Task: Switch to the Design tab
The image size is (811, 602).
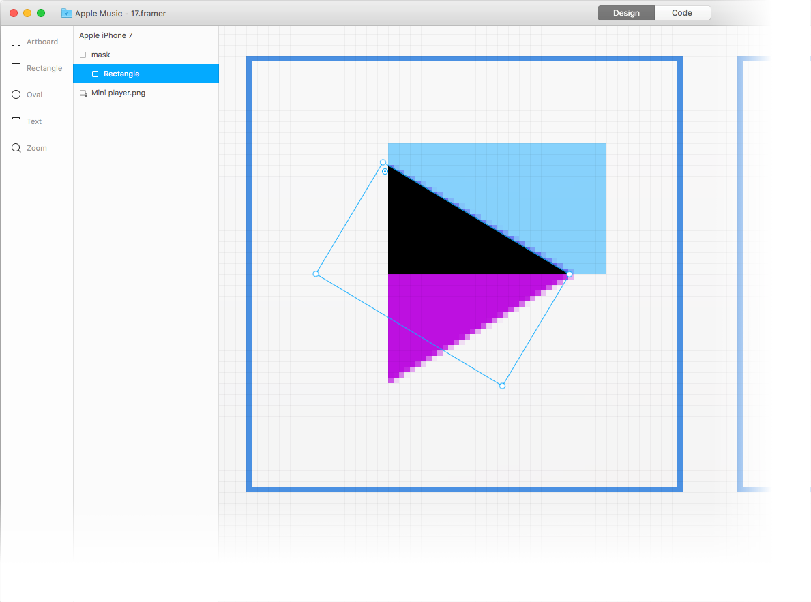Action: [x=626, y=13]
